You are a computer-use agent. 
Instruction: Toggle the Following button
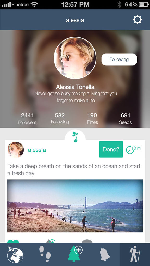(119, 59)
